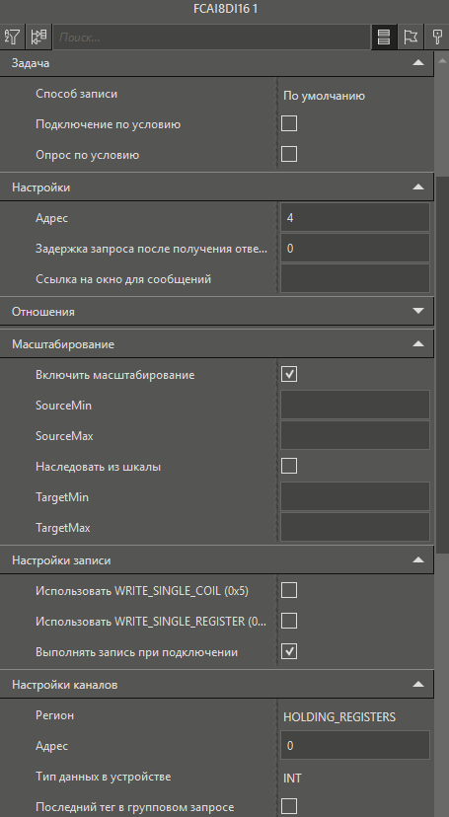Check Последний тег в групповом запросе
Viewport: 449px width, 817px height.
(289, 806)
